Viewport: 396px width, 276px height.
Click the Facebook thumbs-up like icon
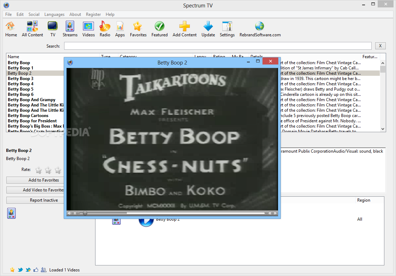pos(36,270)
